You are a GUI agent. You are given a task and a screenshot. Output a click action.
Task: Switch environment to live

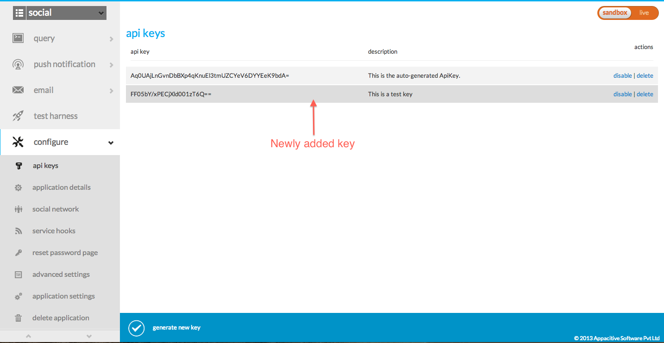pos(644,13)
